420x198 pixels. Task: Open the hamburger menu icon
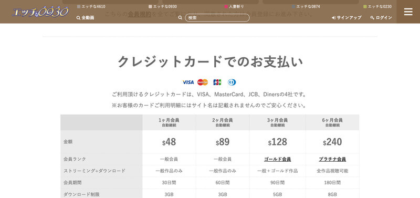(x=408, y=12)
